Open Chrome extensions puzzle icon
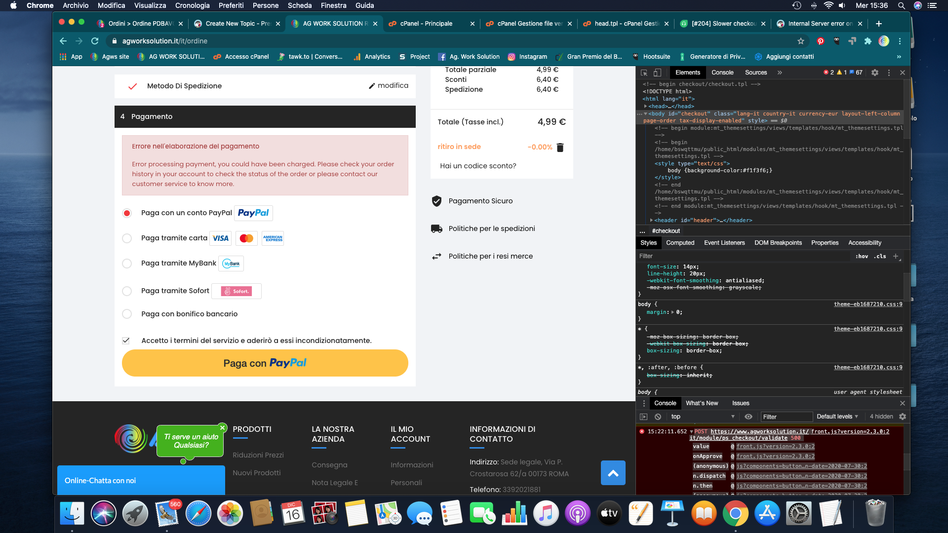948x533 pixels. [868, 41]
